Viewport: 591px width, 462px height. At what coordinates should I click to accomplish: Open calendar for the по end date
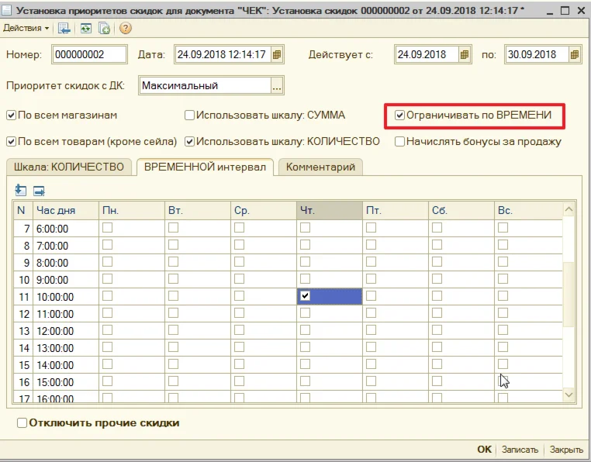(575, 55)
